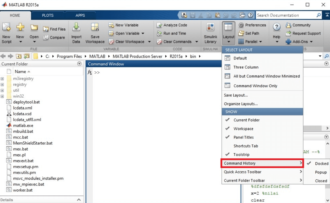
Task: Switch to the PLOTS tab
Action: coord(48,15)
